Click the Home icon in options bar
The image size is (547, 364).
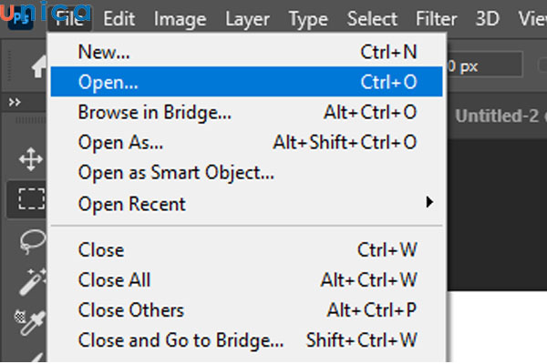[x=40, y=66]
